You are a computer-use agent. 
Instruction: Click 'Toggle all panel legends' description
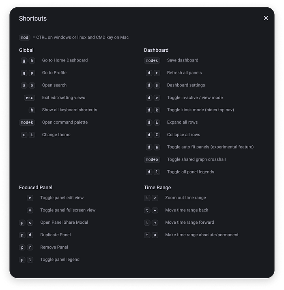pos(191,172)
